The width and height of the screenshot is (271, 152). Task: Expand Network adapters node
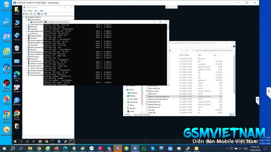[26, 52]
